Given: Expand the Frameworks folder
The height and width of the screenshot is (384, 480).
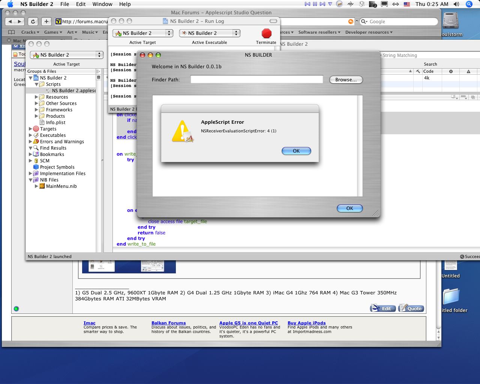Looking at the screenshot, I should pos(37,110).
